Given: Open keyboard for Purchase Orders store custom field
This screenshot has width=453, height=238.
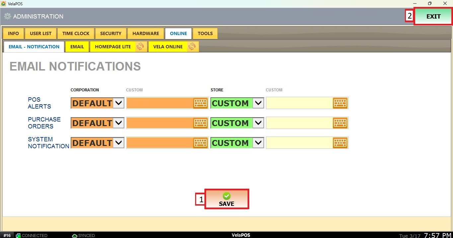Looking at the screenshot, I should click(x=340, y=123).
